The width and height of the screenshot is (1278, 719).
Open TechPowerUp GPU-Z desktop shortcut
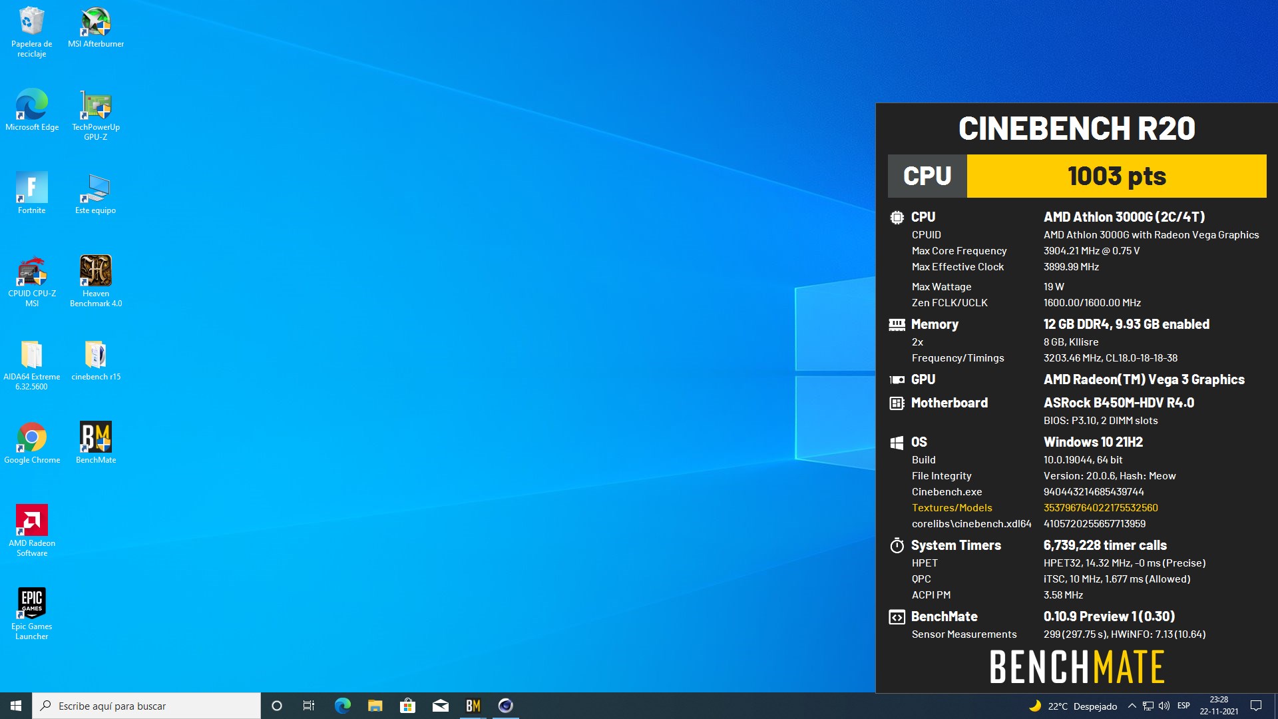coord(96,115)
